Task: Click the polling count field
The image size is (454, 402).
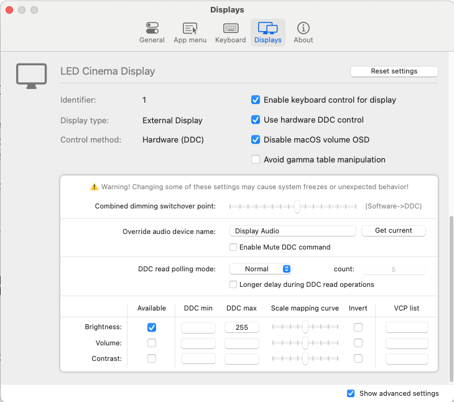Action: [394, 269]
